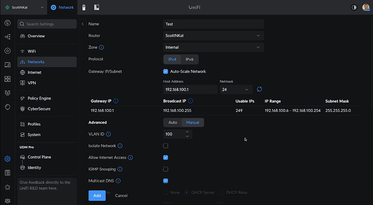Switch the protocol to IPv6

pos(189,59)
